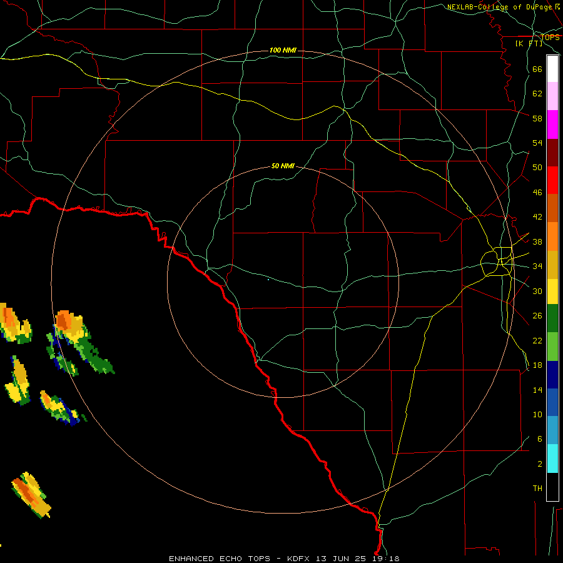The image size is (563, 563).
Task: Click the "50 NMI" range ring label
Action: tap(283, 166)
